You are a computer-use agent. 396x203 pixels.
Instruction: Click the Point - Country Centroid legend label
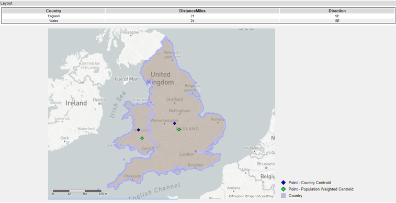[310, 183]
